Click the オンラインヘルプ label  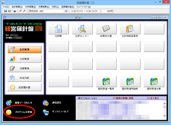click(60, 111)
